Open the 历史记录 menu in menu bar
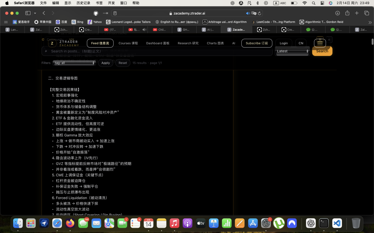The width and height of the screenshot is (374, 233). 83,3
